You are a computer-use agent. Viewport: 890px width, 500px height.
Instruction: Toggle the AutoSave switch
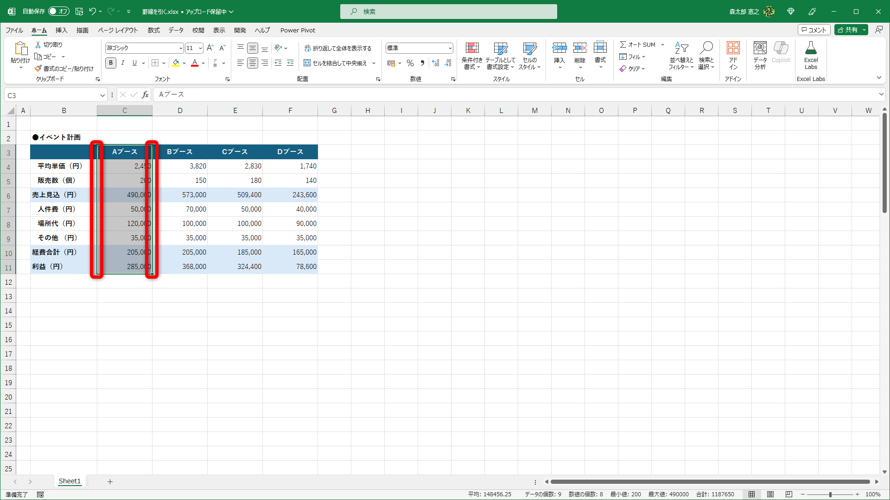point(59,11)
